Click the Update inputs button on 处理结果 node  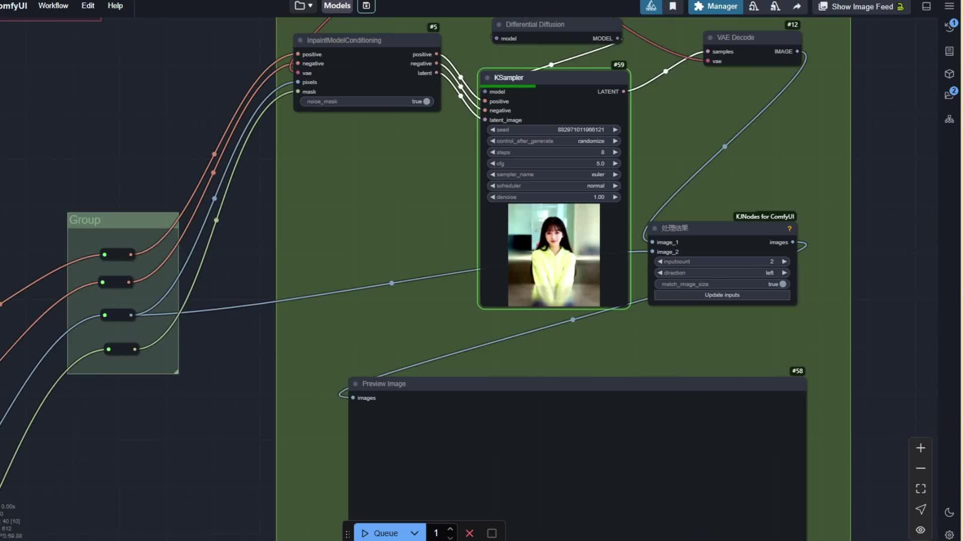(722, 295)
